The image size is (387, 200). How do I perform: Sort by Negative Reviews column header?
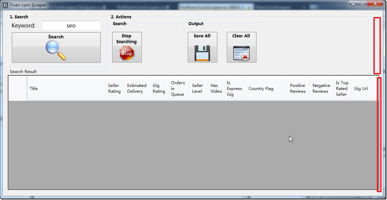click(322, 88)
